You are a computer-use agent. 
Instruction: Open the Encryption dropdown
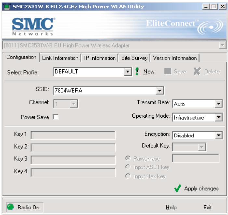(219, 135)
